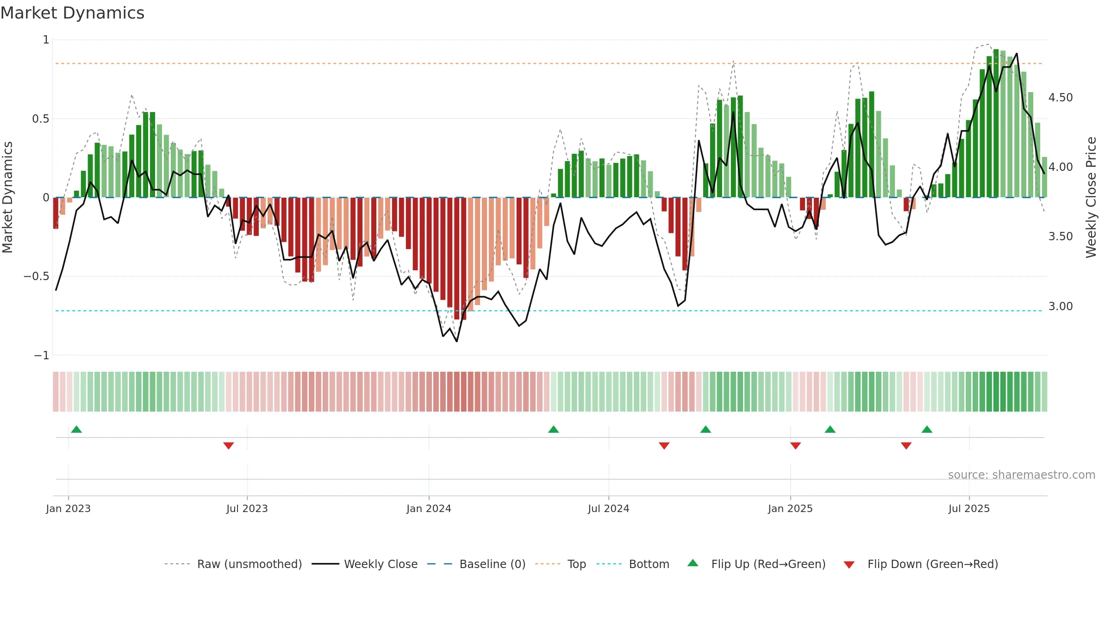
Task: Click the green flip-up legend triangle icon
Action: click(x=693, y=563)
